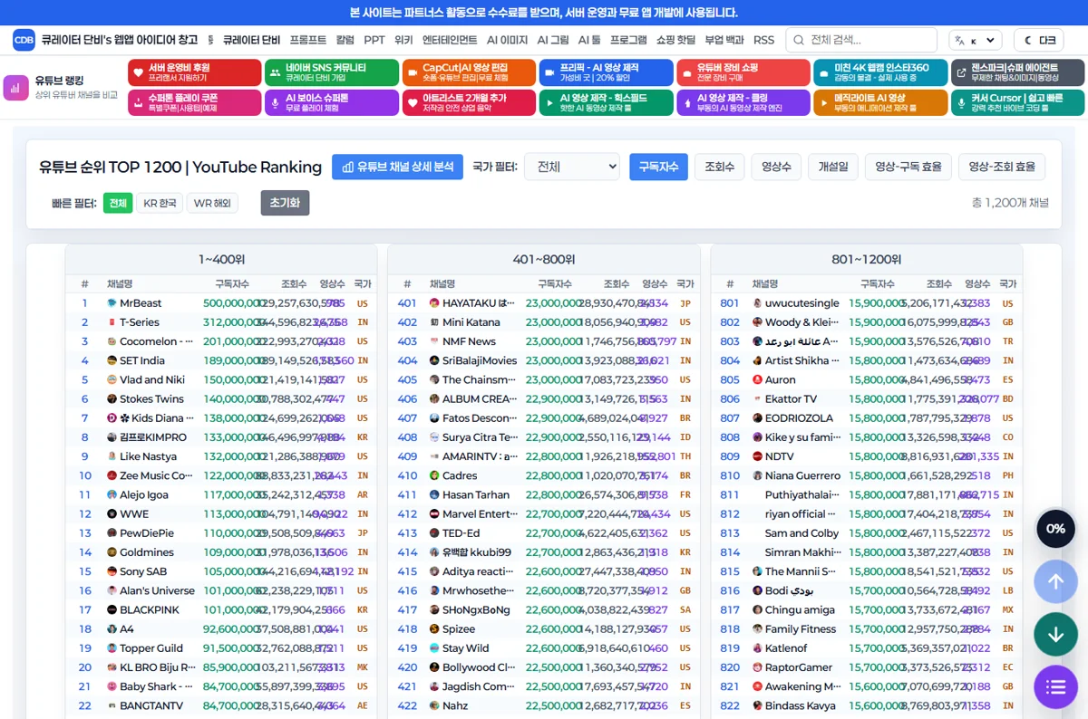Viewport: 1088px width, 719px height.
Task: Click Marvel Entertainment channel avatar icon
Action: coord(434,514)
